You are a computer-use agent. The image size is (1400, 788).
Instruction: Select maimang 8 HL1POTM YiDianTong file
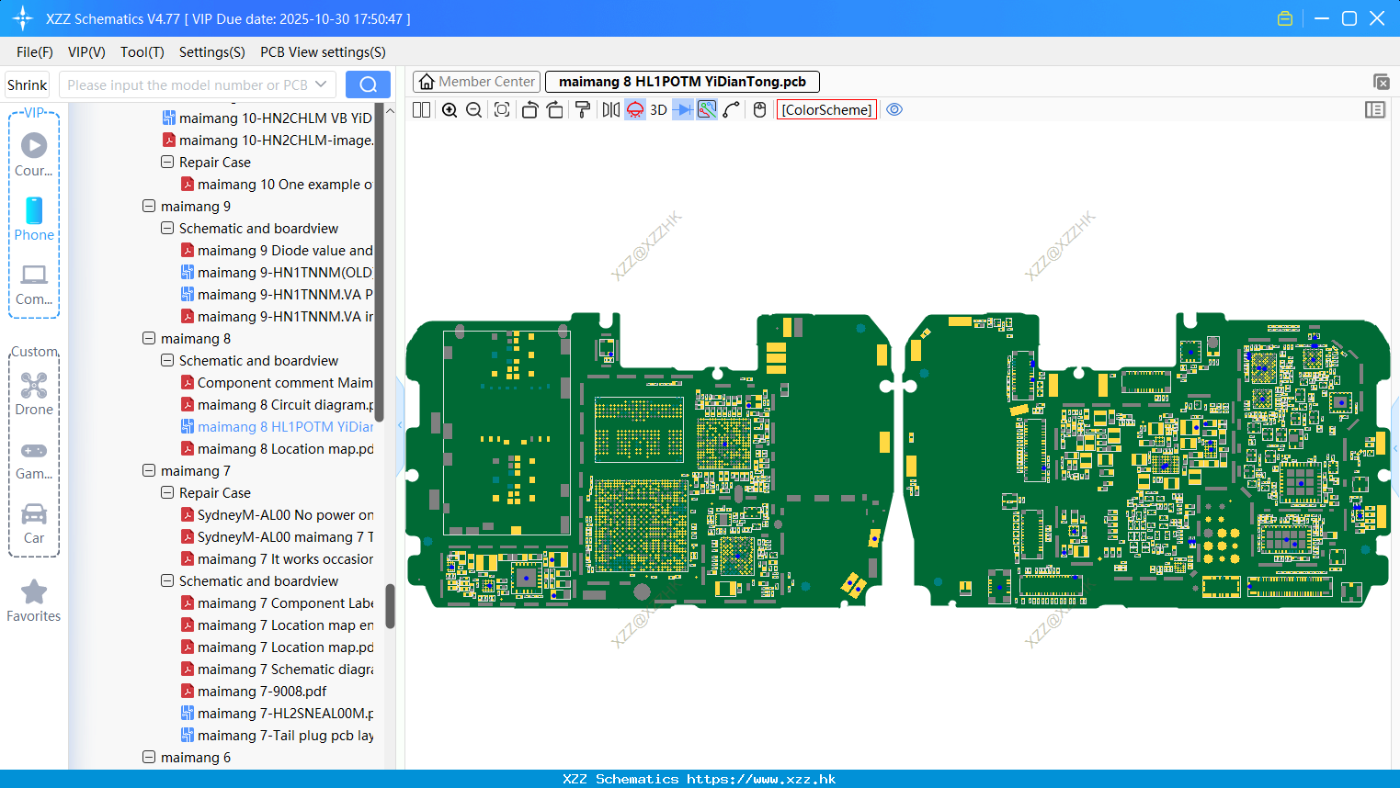[277, 427]
